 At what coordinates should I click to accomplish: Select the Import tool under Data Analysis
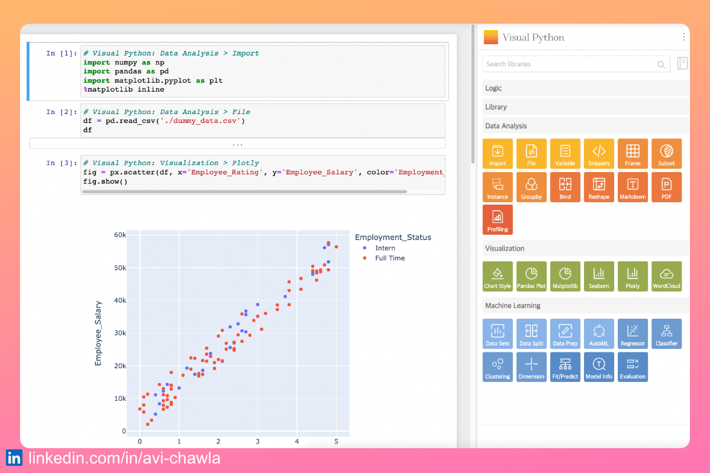click(x=498, y=154)
